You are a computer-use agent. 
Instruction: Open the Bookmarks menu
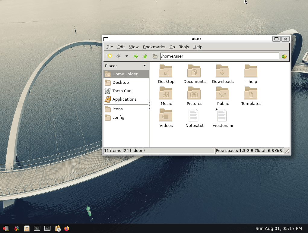(x=154, y=47)
